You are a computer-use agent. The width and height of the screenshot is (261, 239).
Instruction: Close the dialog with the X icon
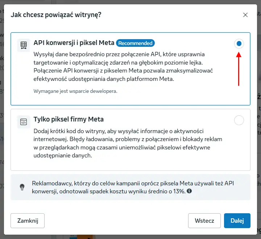click(x=245, y=15)
